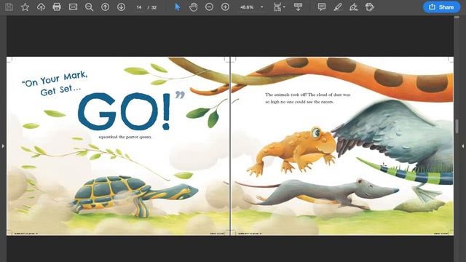Go to the previous page
Screen dimensions: 466x262
pyautogui.click(x=105, y=7)
